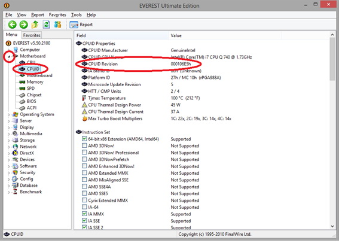This screenshot has height=243, width=339.
Task: Expand the Storage tree node
Action: 9,141
